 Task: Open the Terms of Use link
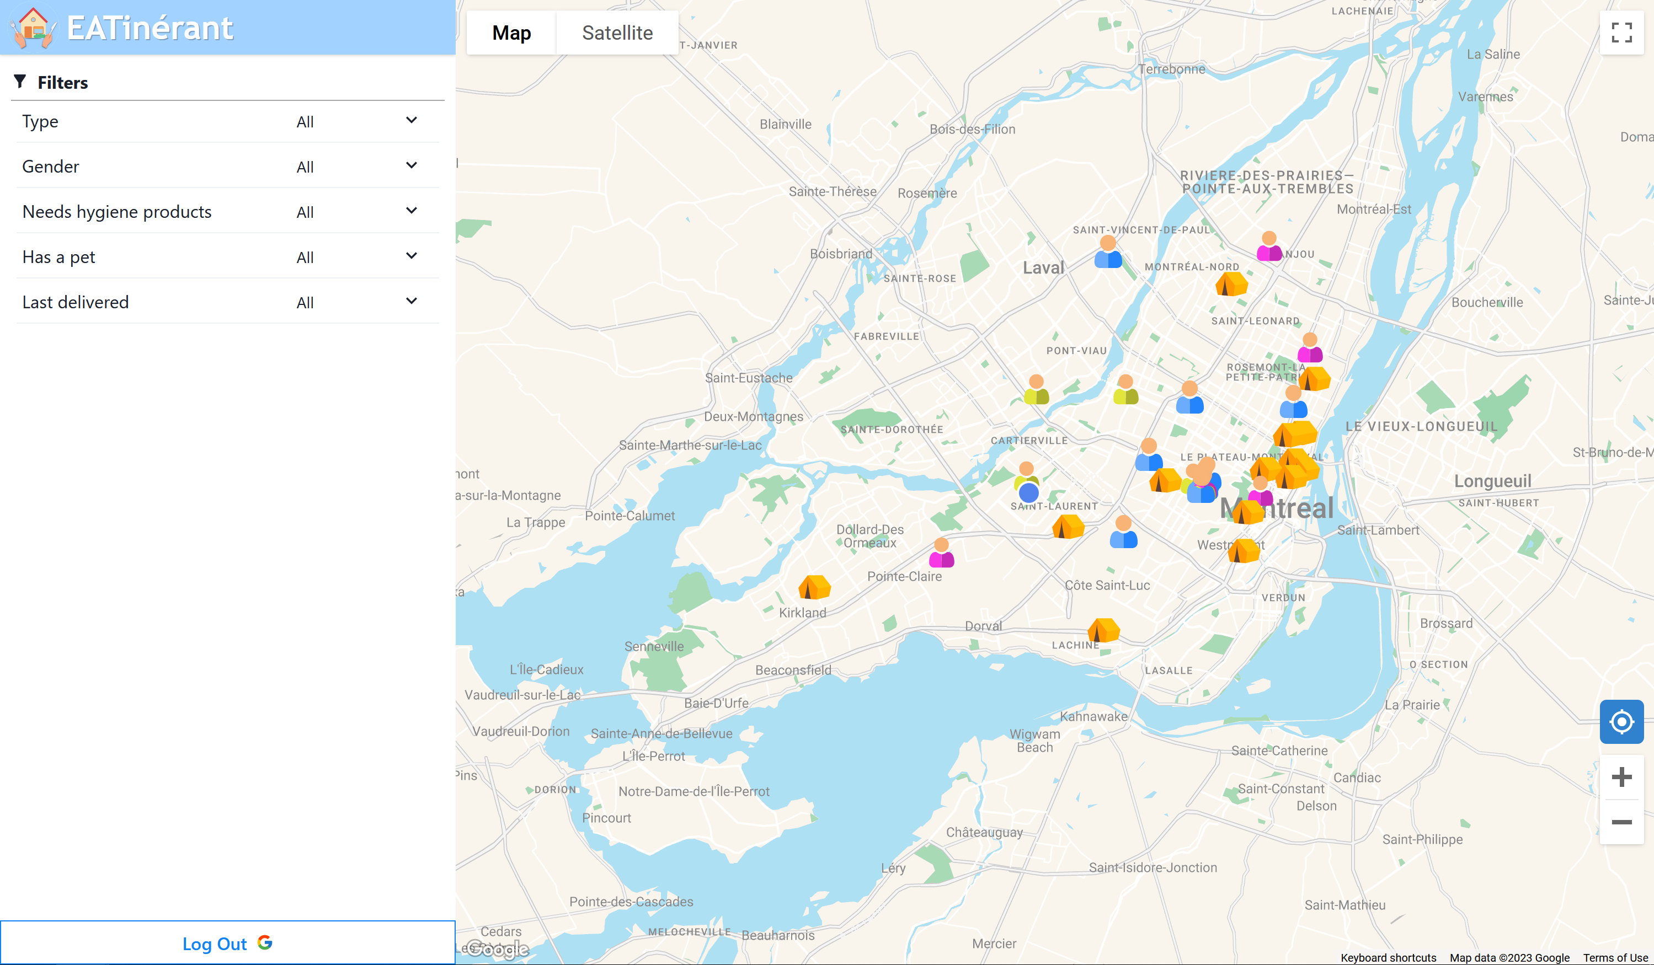1615,958
